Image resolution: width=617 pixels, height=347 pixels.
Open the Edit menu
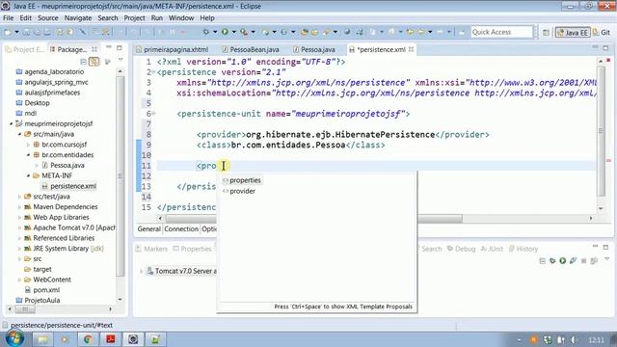point(26,18)
